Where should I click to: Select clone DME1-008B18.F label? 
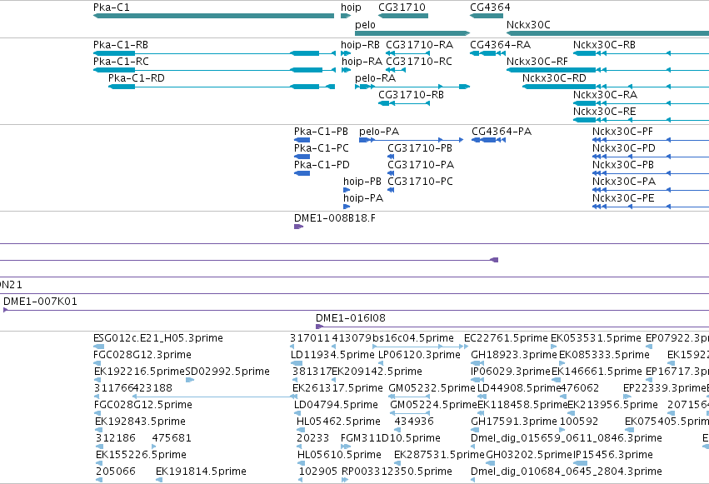(x=335, y=218)
